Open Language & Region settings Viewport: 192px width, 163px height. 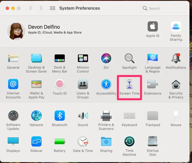153,58
